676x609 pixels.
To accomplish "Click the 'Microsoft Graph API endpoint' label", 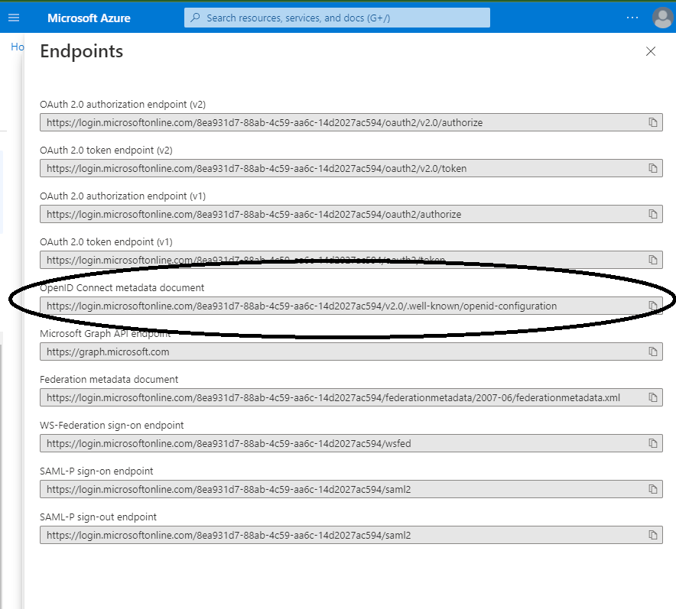I will pyautogui.click(x=106, y=333).
